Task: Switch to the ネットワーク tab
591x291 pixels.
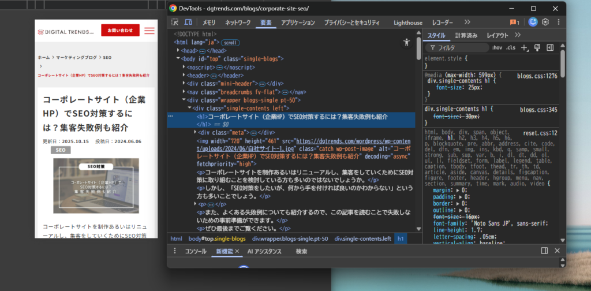Action: (237, 23)
